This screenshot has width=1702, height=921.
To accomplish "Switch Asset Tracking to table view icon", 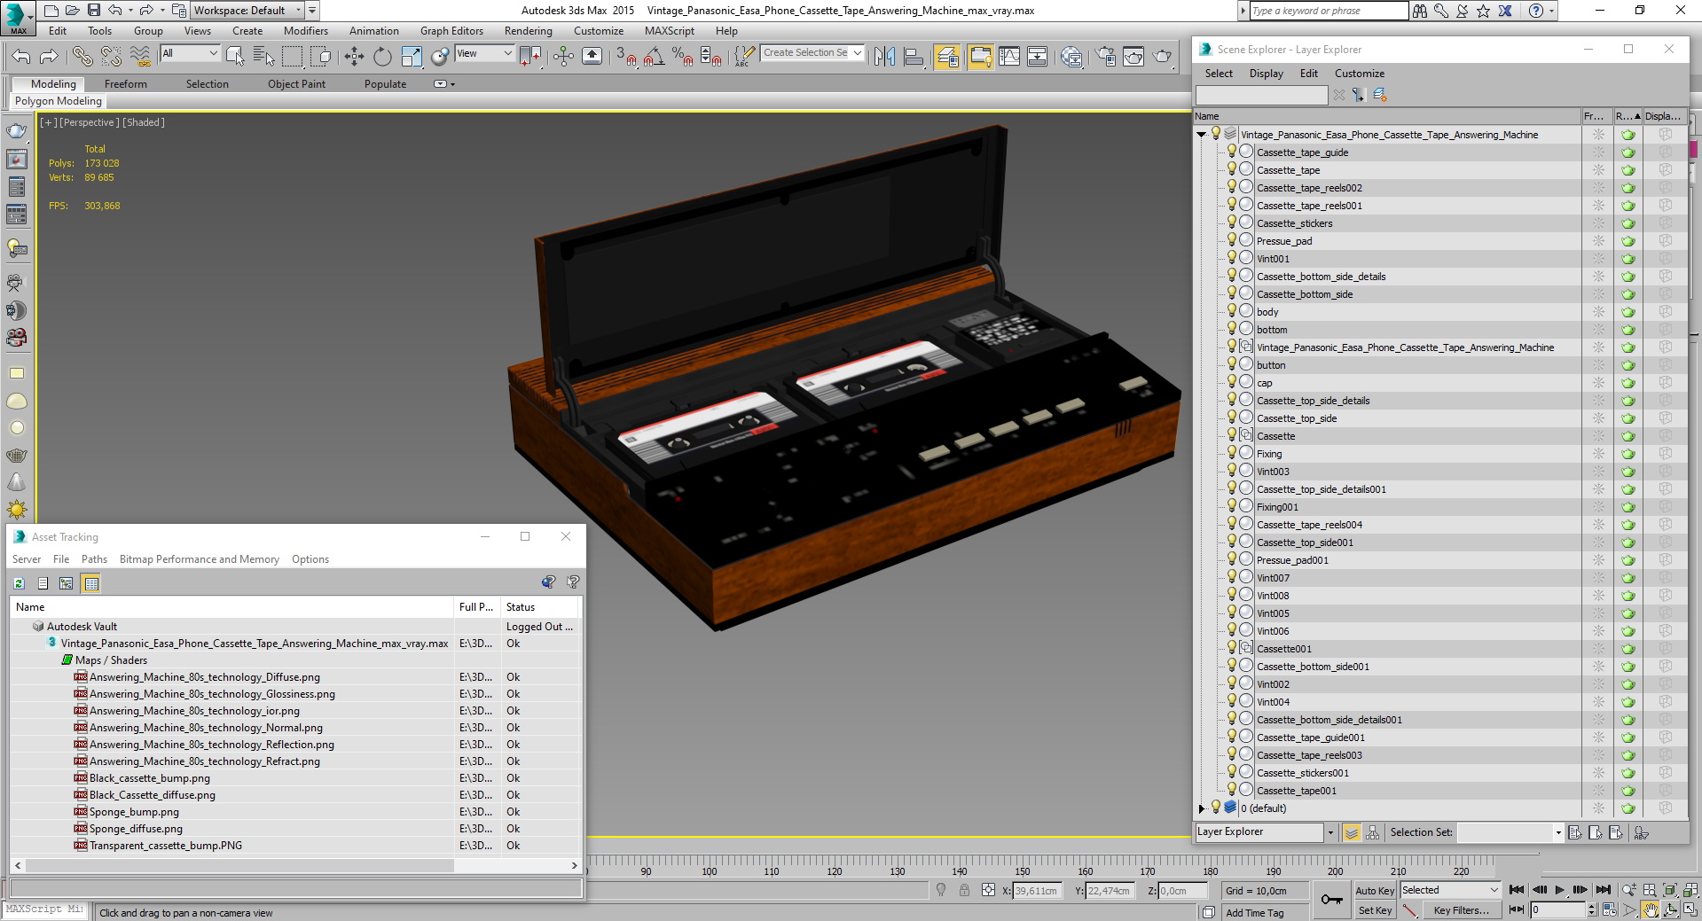I will [90, 583].
